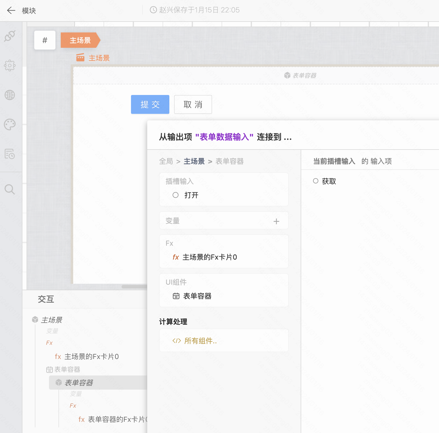Image resolution: width=439 pixels, height=433 pixels.
Task: Click the 模块 title text
Action: click(29, 11)
